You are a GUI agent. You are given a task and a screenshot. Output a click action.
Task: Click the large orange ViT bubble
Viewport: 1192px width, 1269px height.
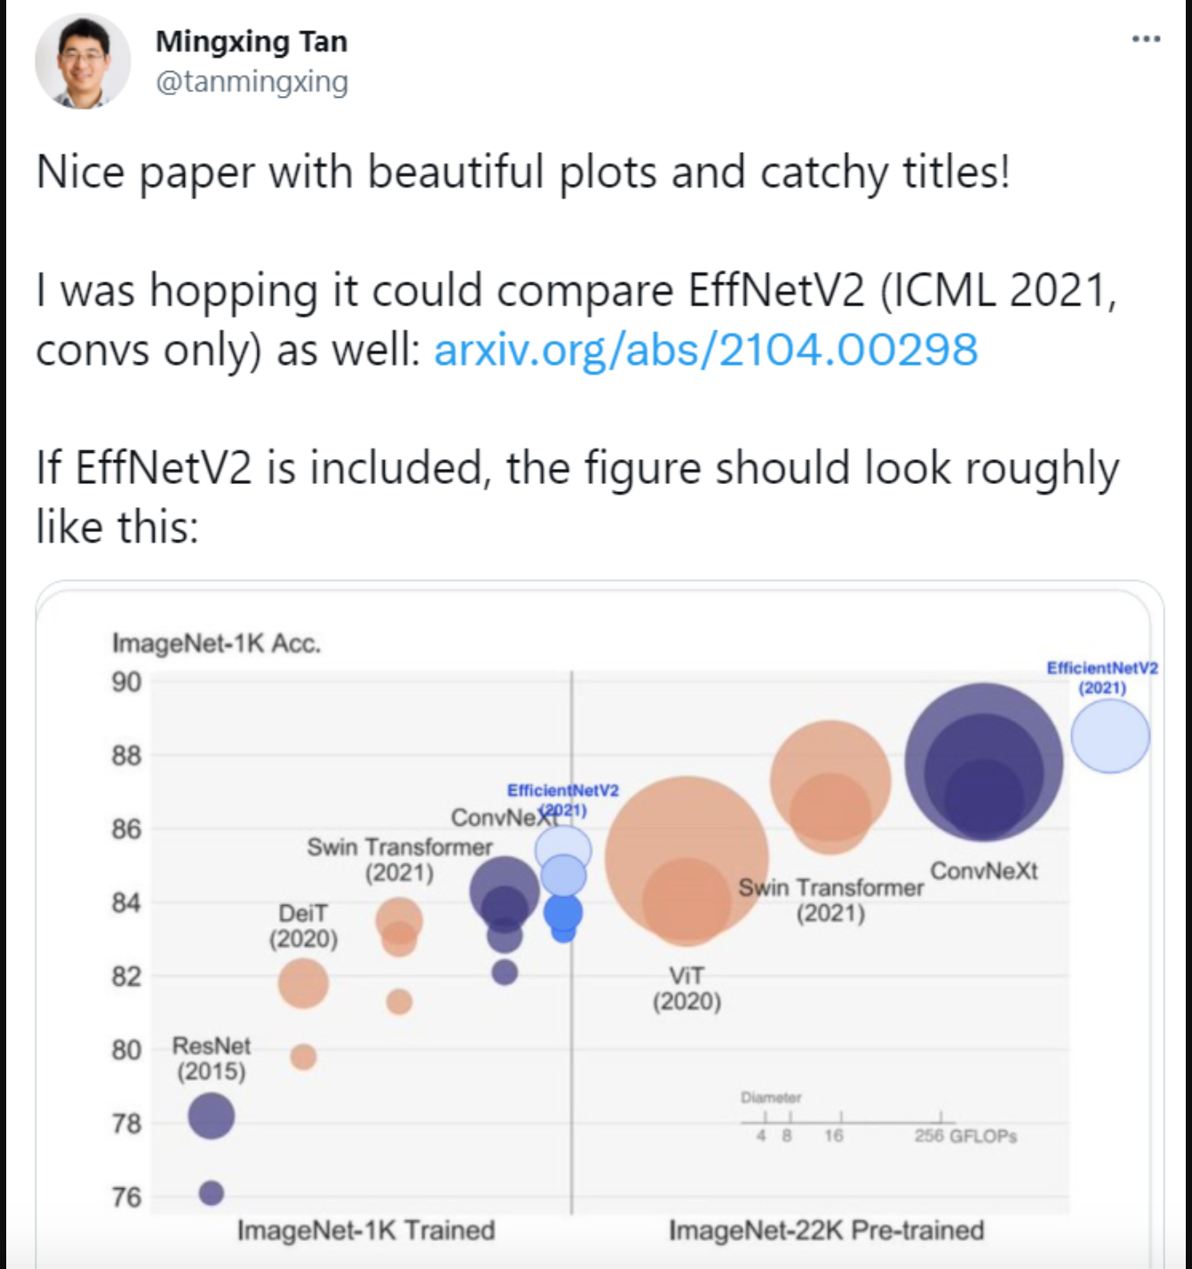click(x=687, y=858)
